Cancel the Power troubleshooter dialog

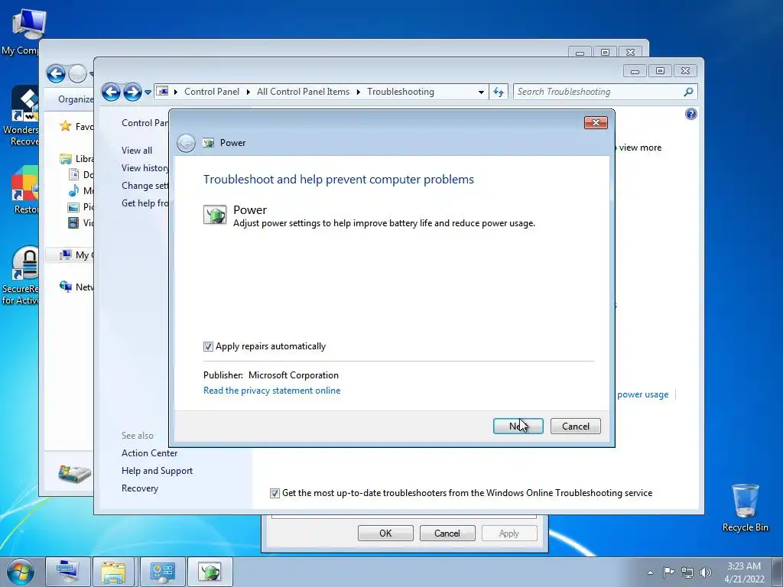click(x=575, y=426)
